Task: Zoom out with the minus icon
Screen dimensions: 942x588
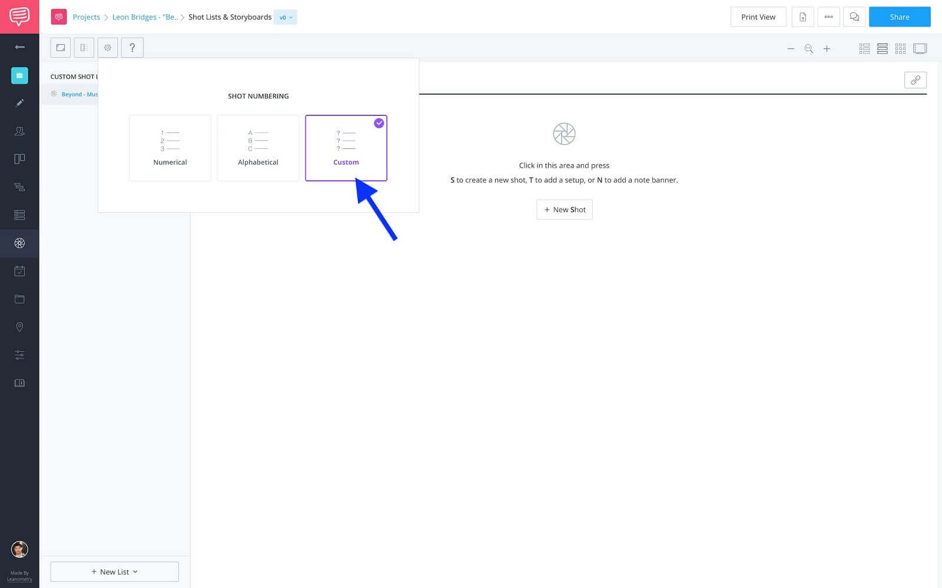Action: tap(791, 49)
